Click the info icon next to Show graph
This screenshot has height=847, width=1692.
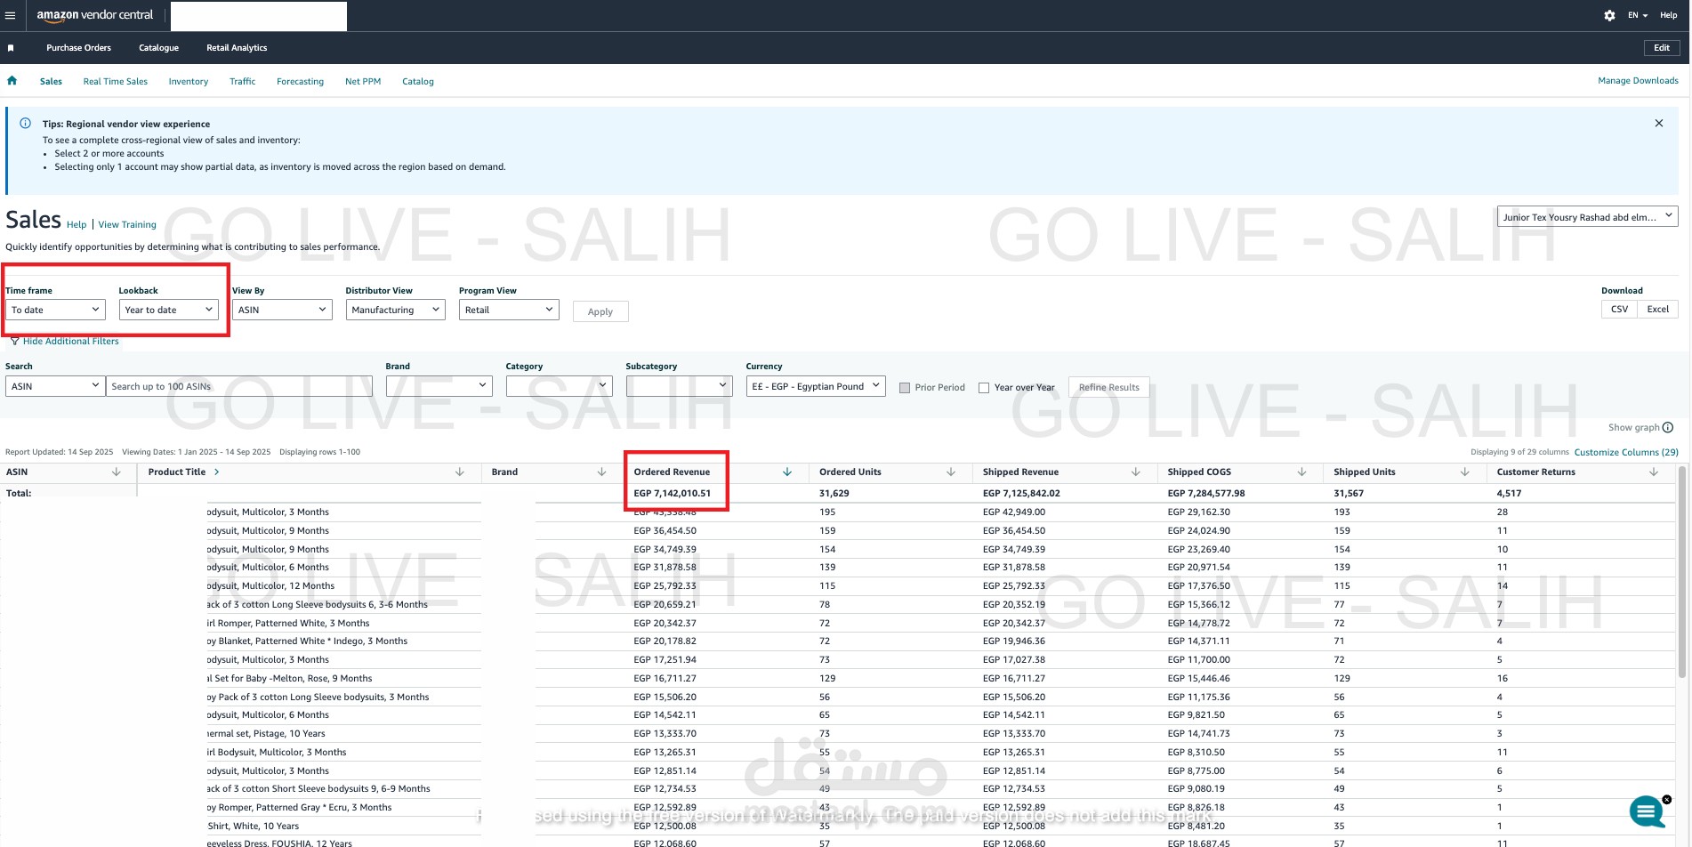point(1668,427)
